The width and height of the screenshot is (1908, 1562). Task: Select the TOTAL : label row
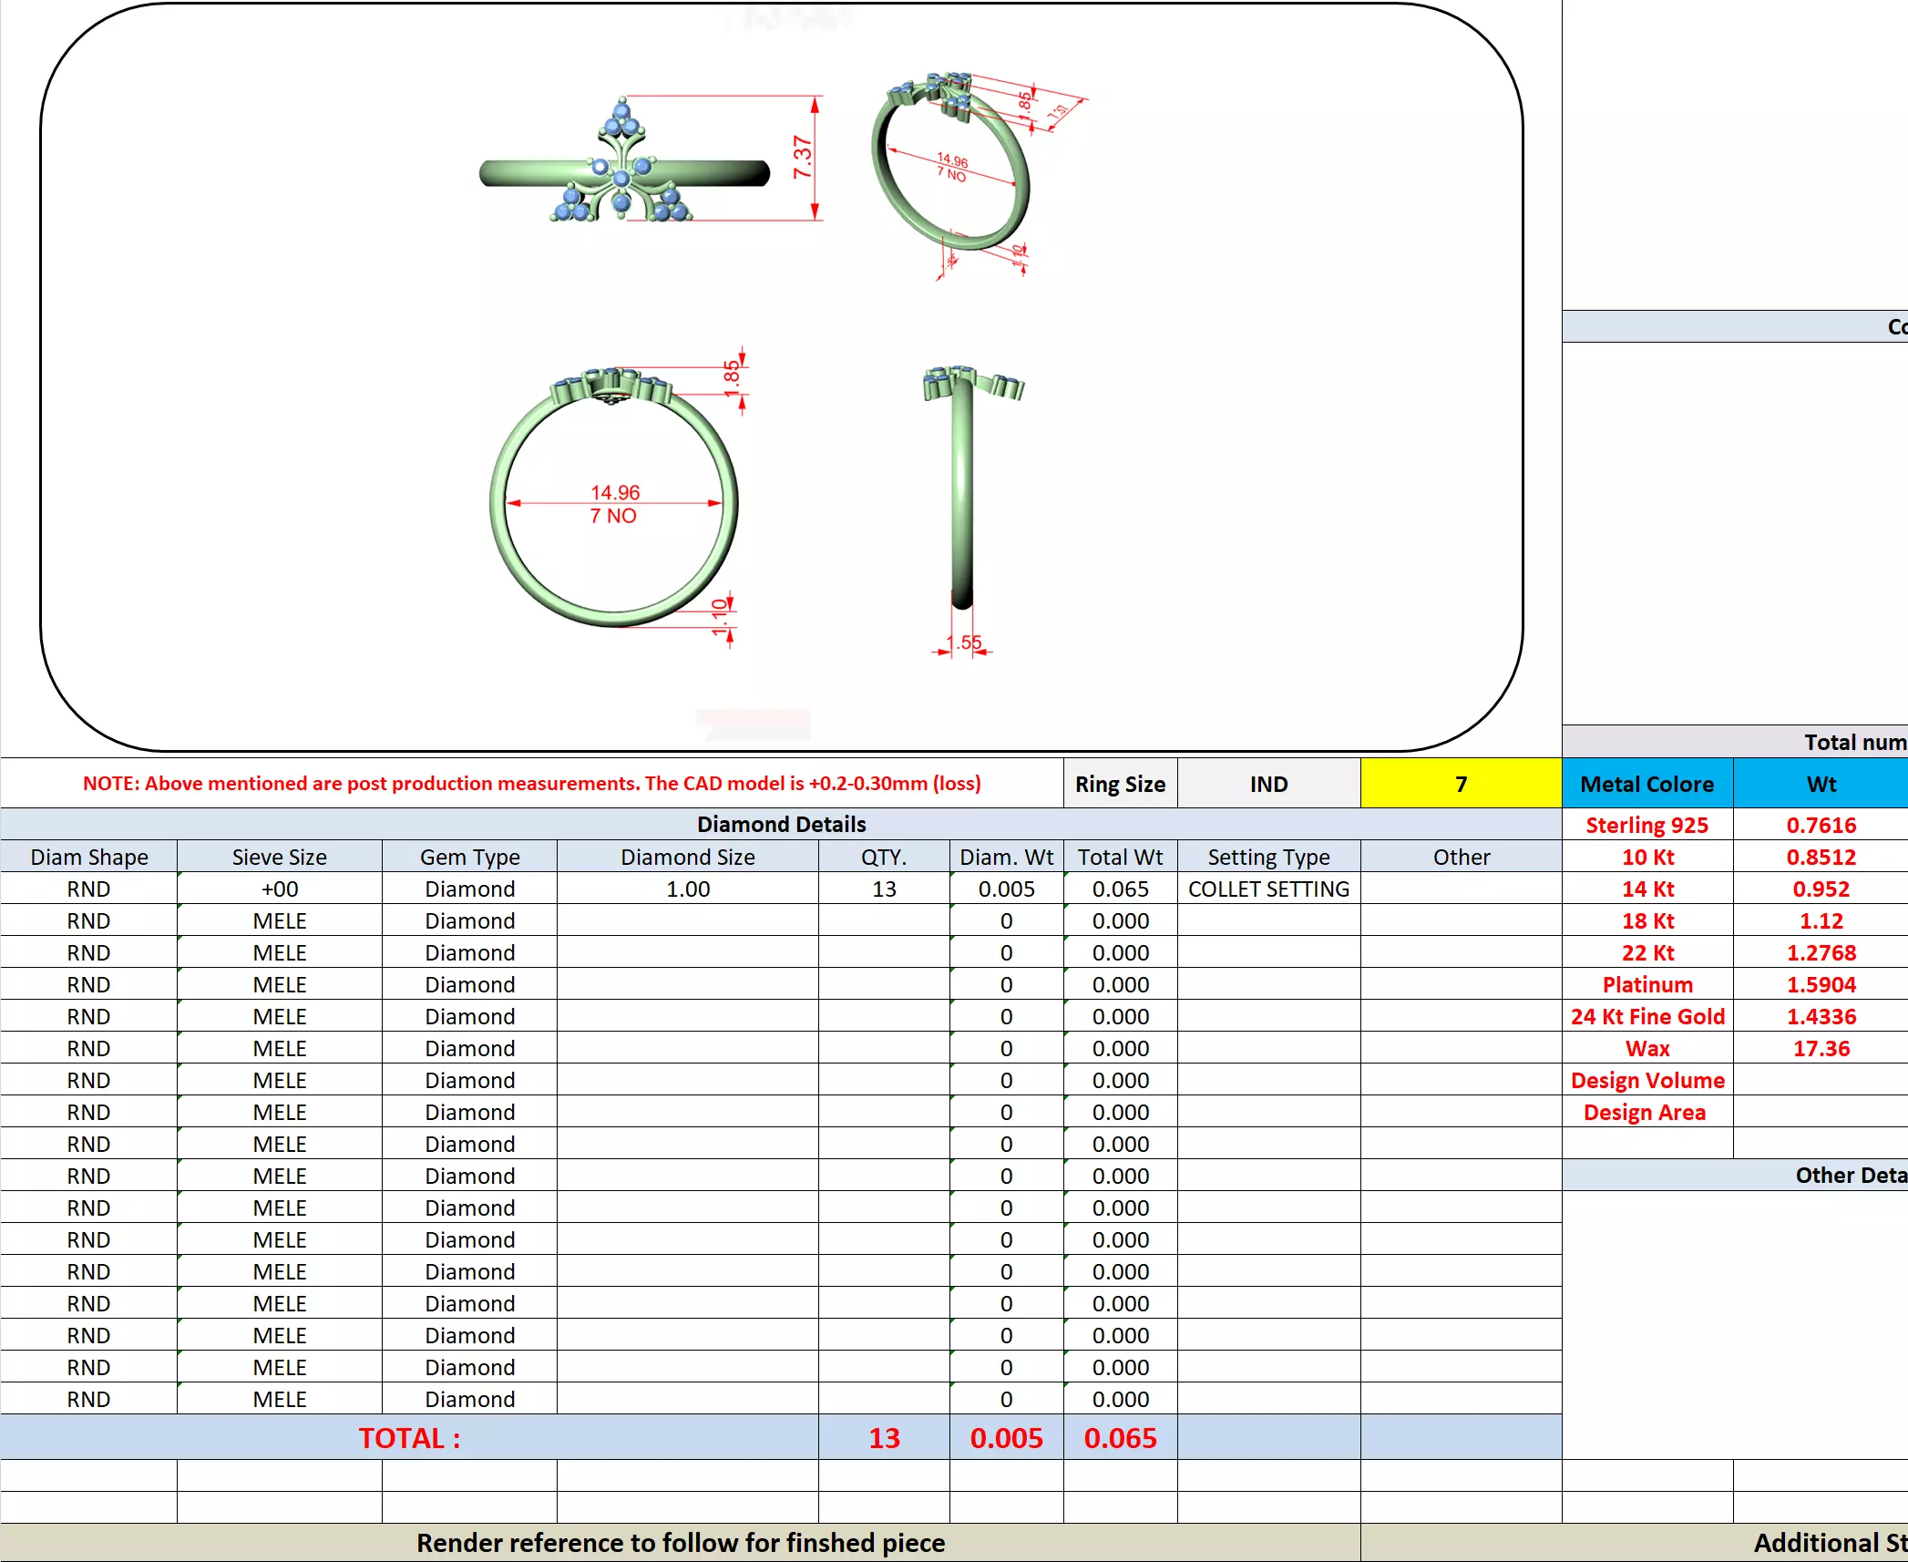click(409, 1437)
